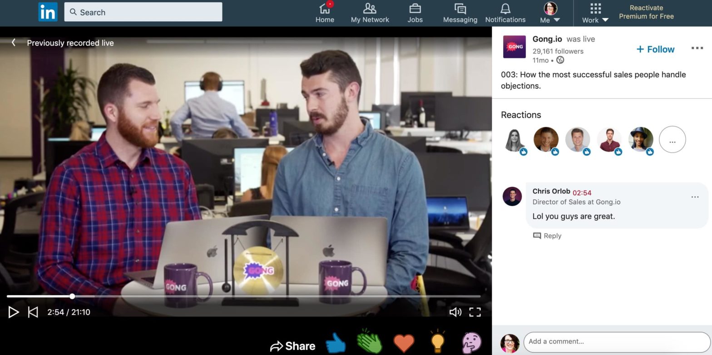Open the Me profile dropdown

pyautogui.click(x=550, y=13)
